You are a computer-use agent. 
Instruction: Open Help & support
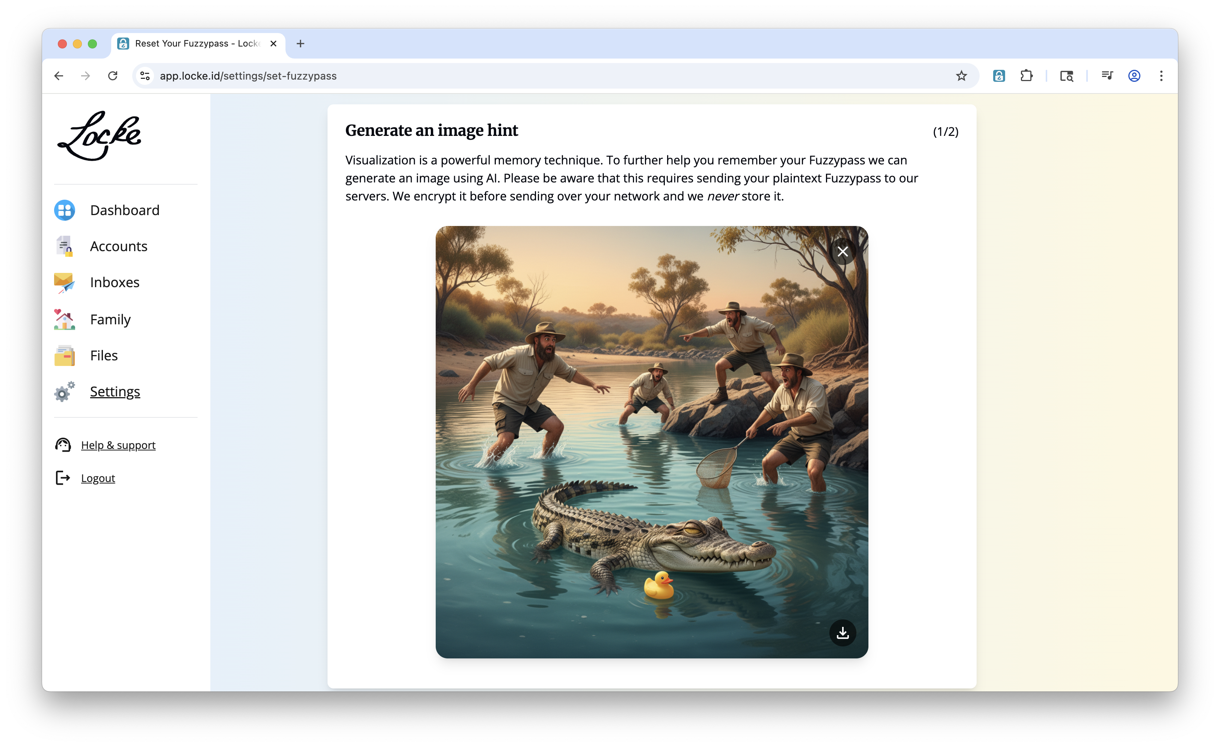(x=118, y=445)
